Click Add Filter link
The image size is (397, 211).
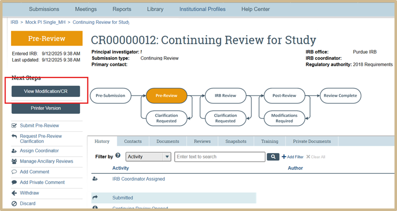click(292, 157)
